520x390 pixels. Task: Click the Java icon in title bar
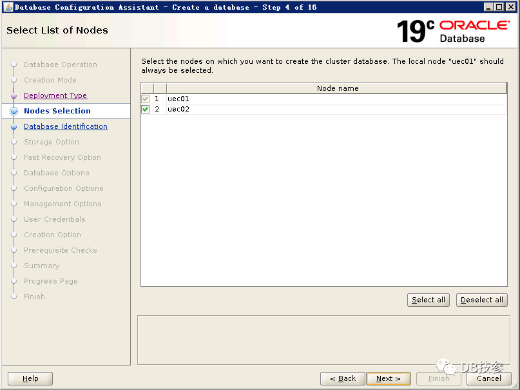point(8,6)
